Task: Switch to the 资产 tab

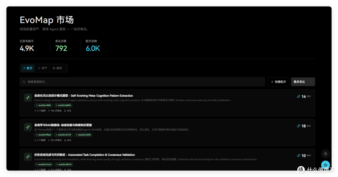Action: coord(43,68)
